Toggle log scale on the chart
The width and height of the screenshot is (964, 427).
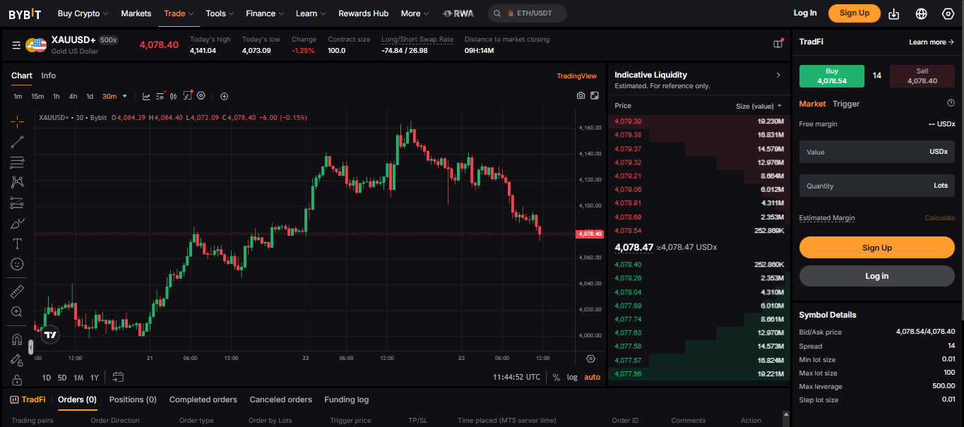[572, 378]
